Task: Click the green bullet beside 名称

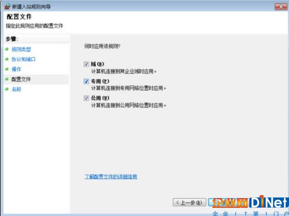Action: (7, 89)
